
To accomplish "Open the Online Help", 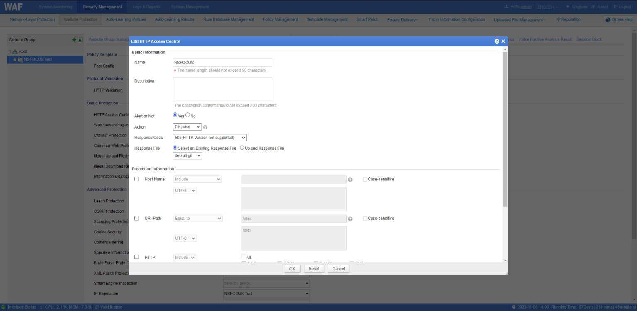I will (x=619, y=19).
